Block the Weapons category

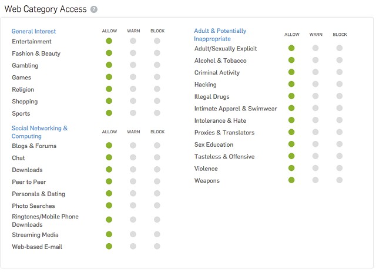(340, 180)
